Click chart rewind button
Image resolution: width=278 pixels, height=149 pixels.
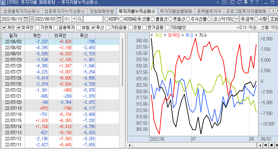(x=266, y=145)
